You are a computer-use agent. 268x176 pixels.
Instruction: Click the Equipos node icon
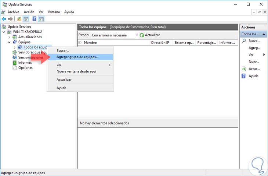coord(15,42)
